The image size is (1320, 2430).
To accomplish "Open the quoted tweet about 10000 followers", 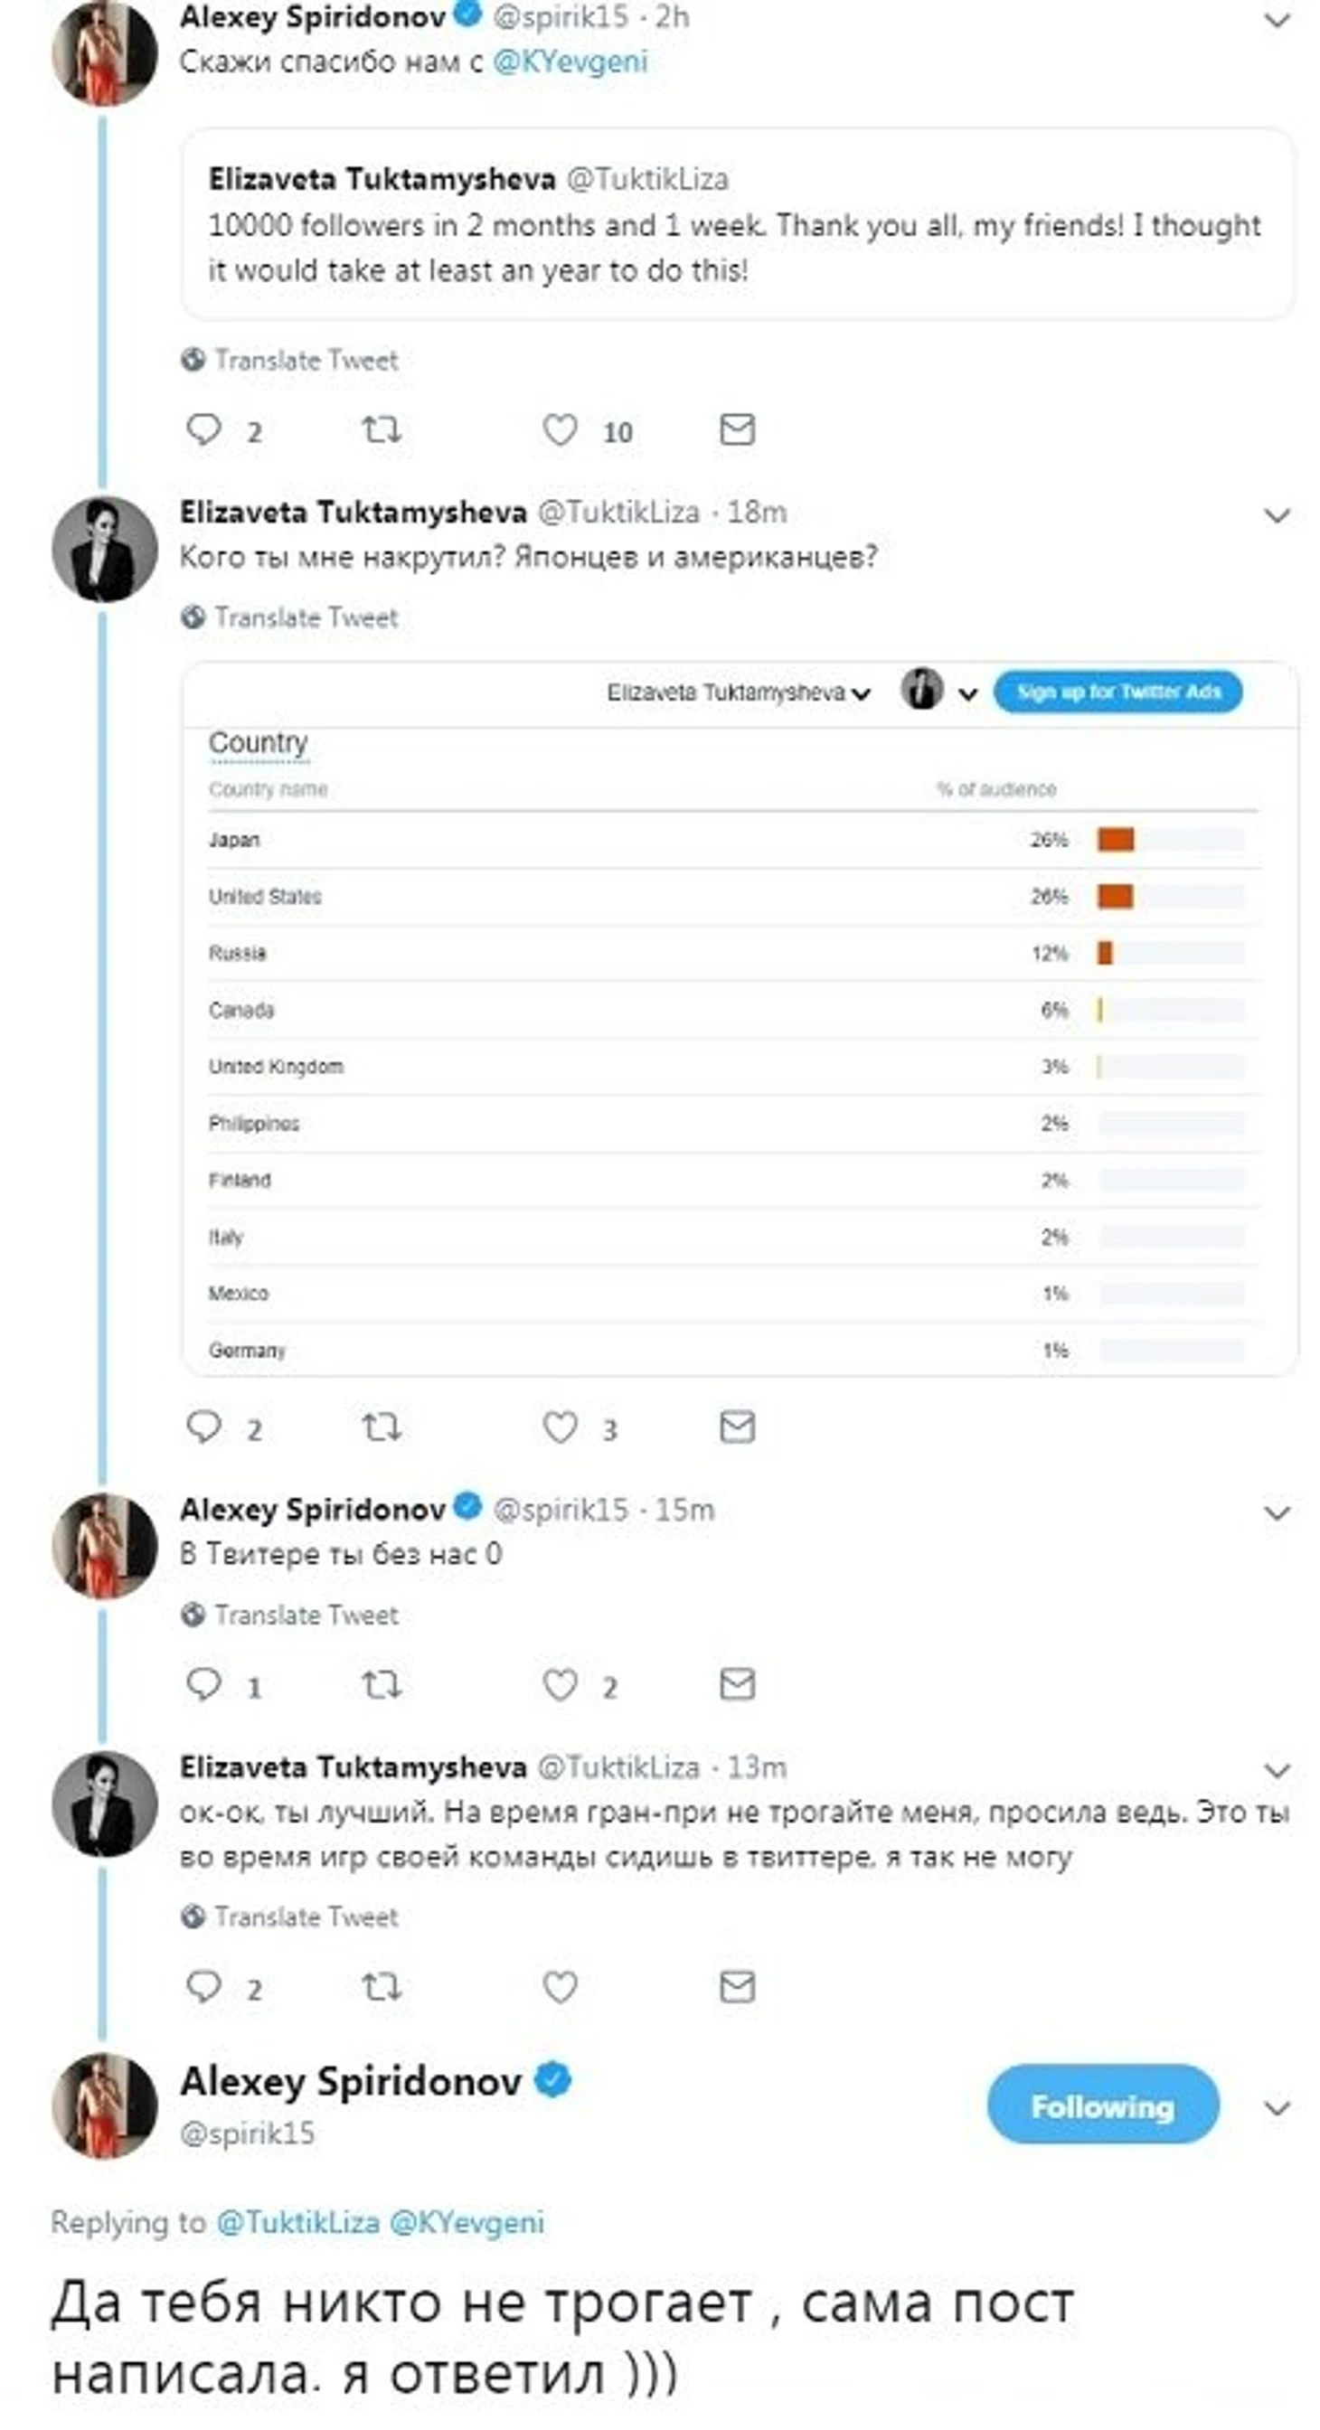I will click(737, 224).
